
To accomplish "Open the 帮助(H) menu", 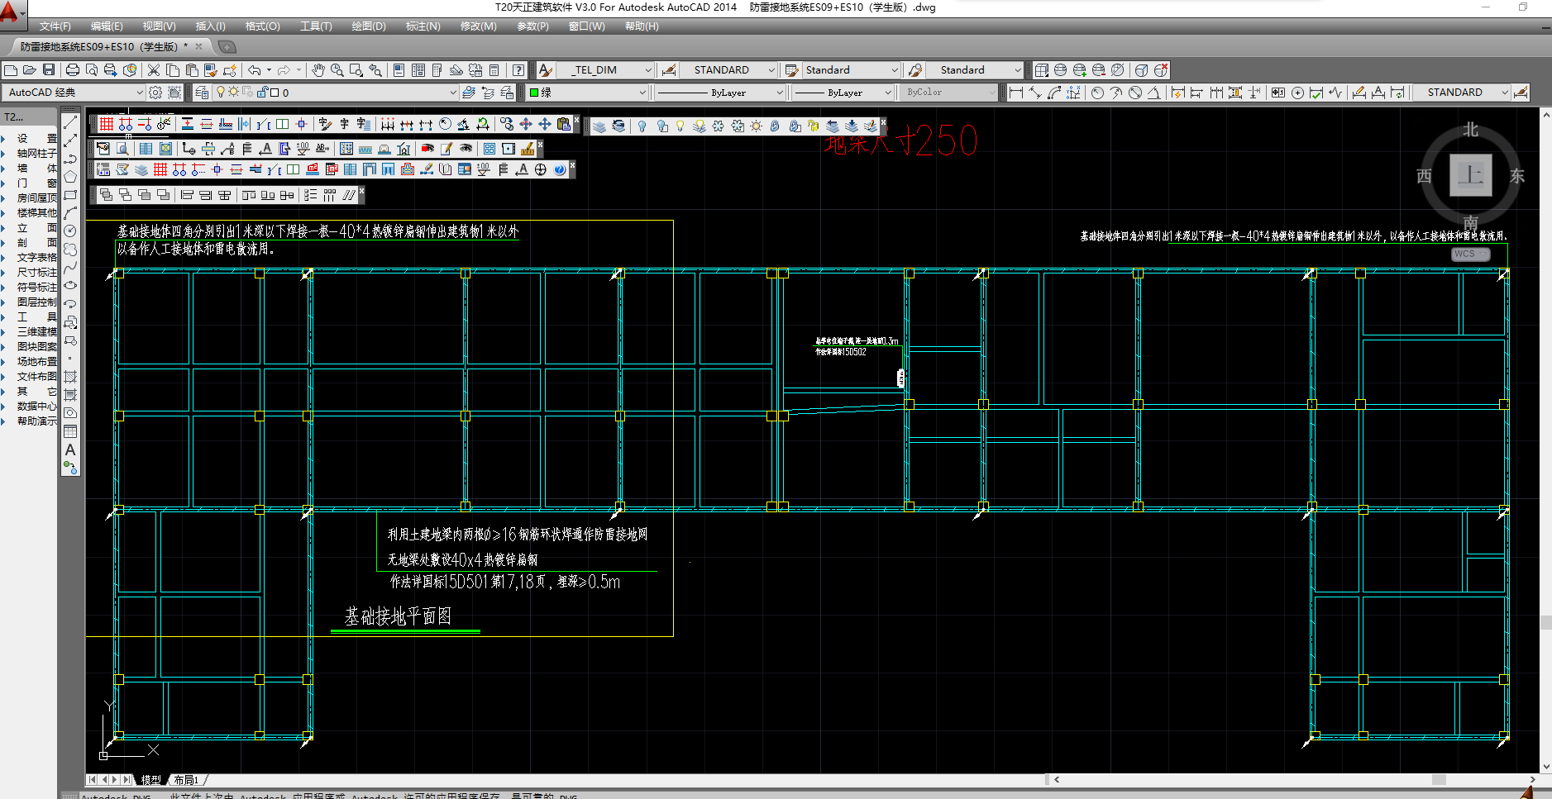I will click(x=642, y=26).
